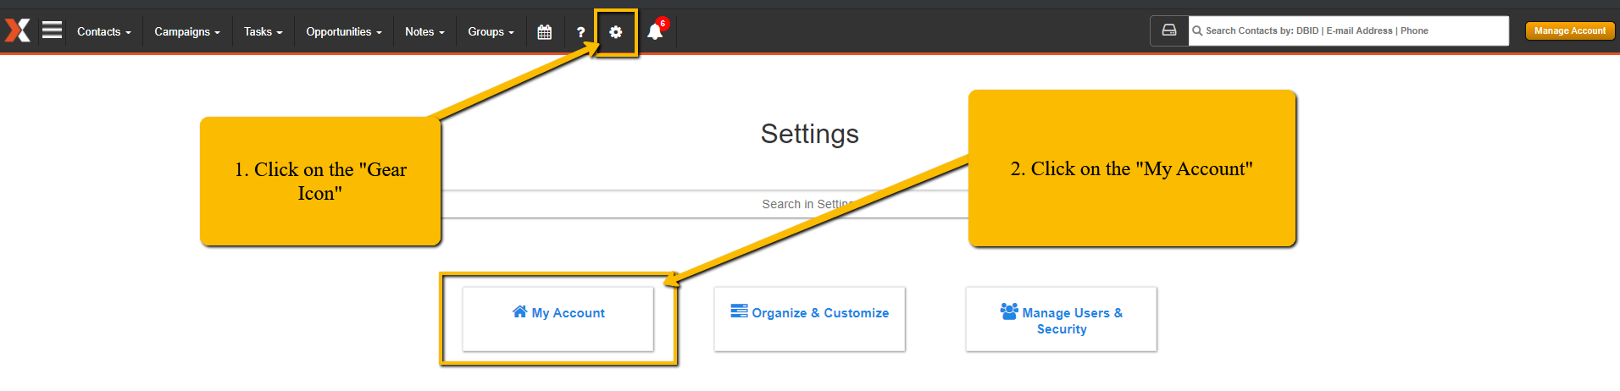The image size is (1620, 391).
Task: Open the hamburger navigation menu
Action: [53, 30]
